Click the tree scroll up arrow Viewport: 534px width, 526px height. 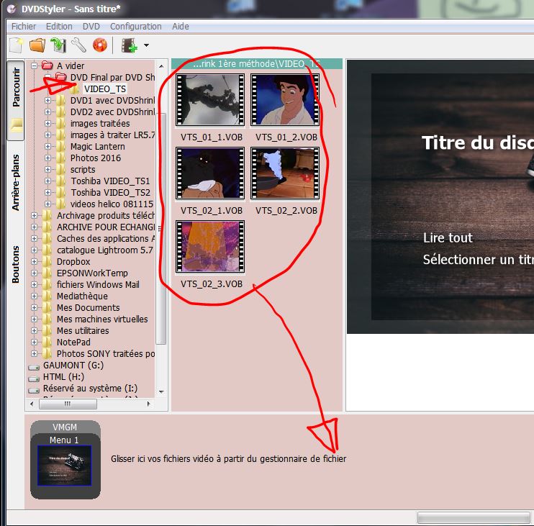[162, 66]
